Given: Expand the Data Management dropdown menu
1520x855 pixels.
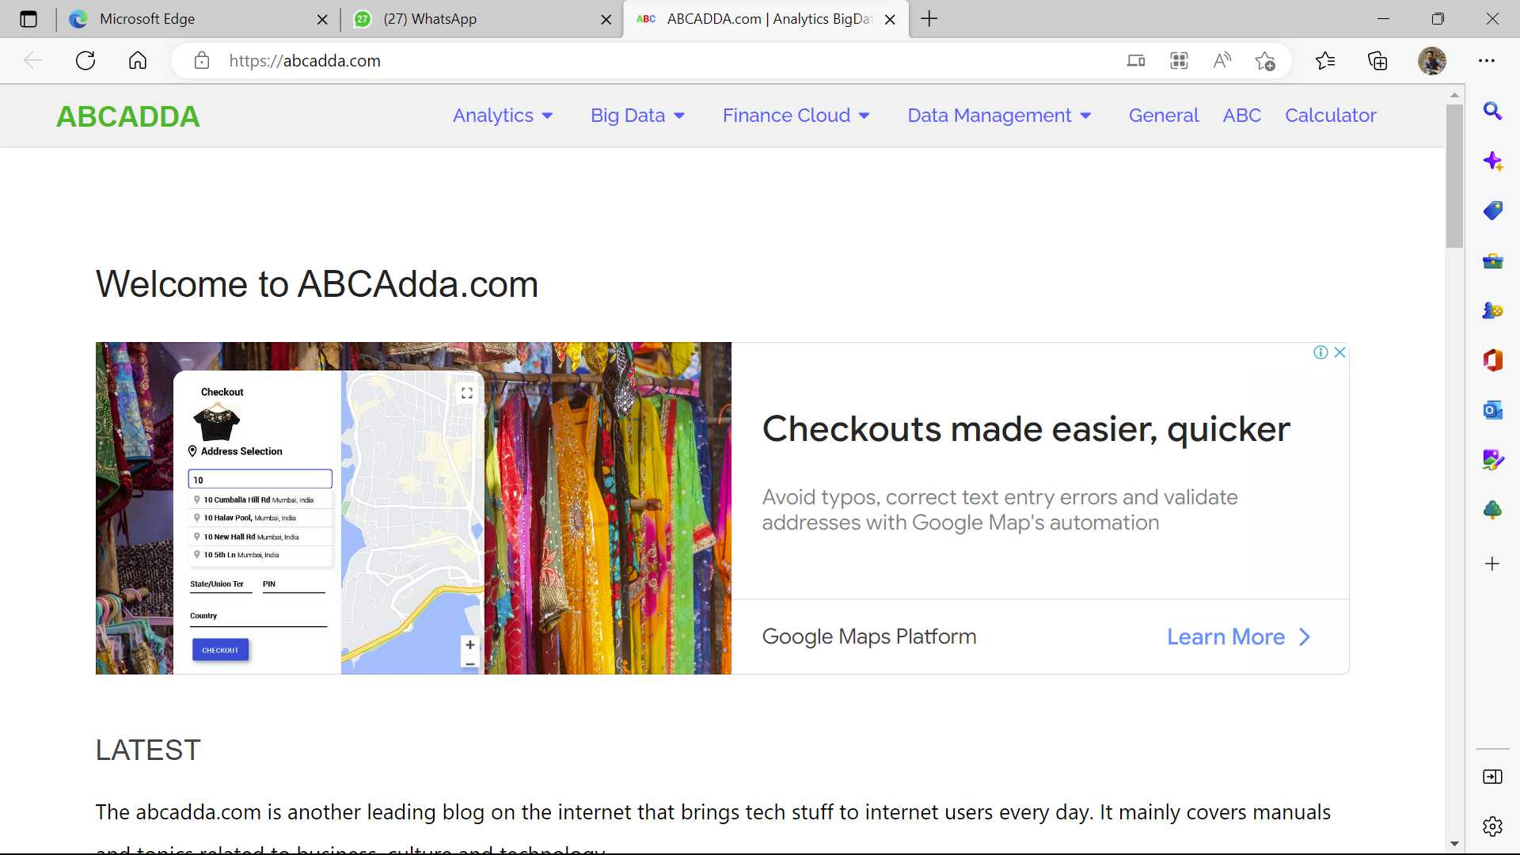Looking at the screenshot, I should click(999, 116).
